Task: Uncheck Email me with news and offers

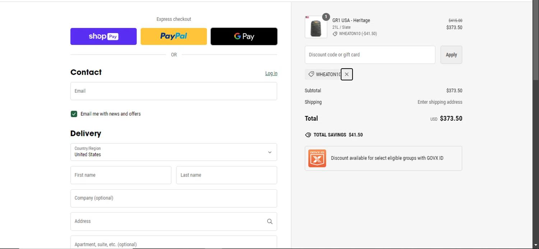Action: click(74, 114)
